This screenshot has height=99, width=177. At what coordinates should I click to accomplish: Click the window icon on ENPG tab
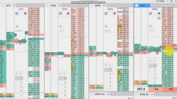click(92, 5)
